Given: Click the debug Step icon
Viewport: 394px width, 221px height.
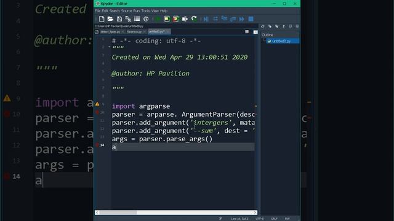Looking at the screenshot, I should pyautogui.click(x=215, y=19).
